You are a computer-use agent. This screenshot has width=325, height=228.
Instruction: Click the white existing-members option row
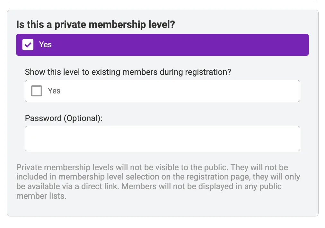tap(162, 91)
